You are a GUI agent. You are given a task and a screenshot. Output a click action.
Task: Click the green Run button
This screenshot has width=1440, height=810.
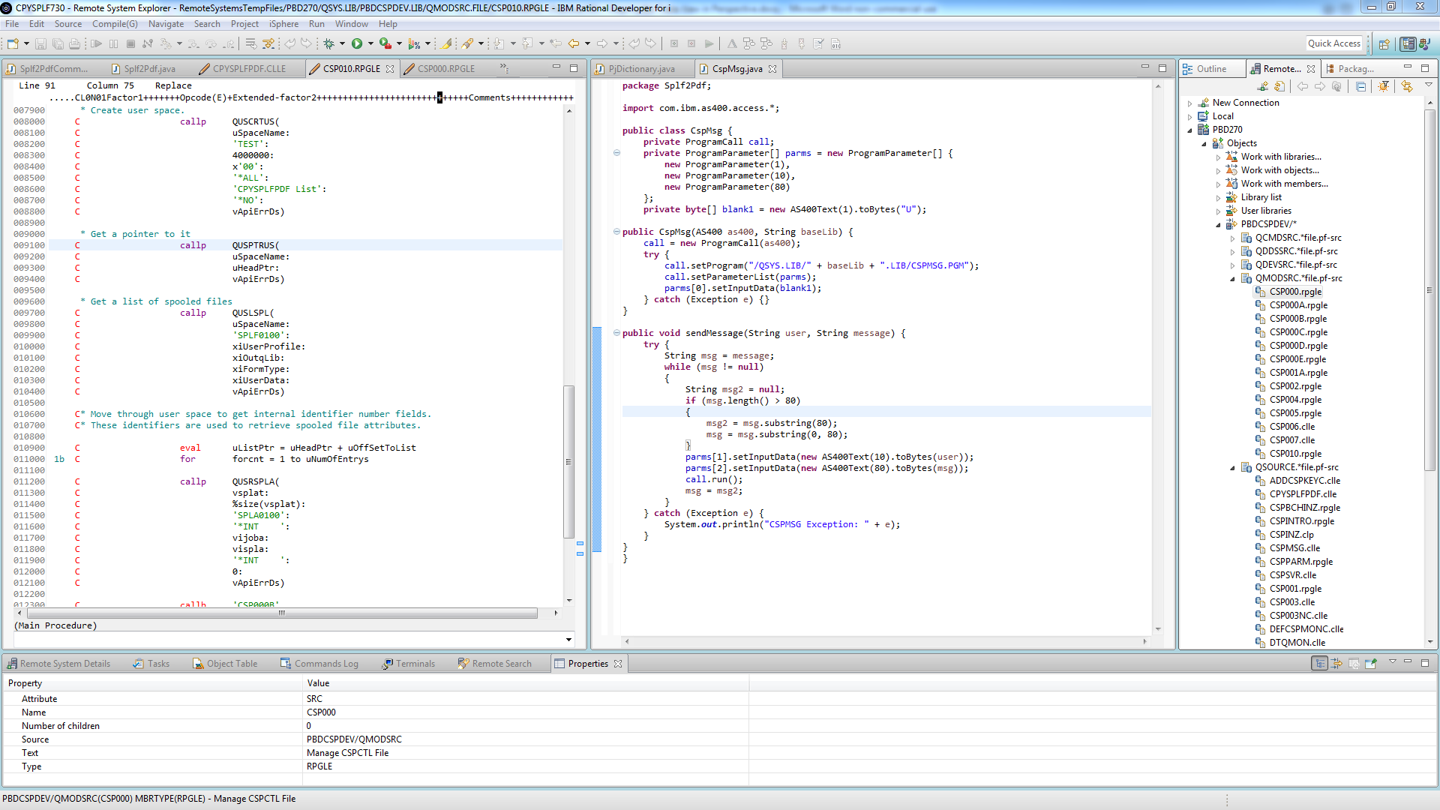[x=357, y=43]
